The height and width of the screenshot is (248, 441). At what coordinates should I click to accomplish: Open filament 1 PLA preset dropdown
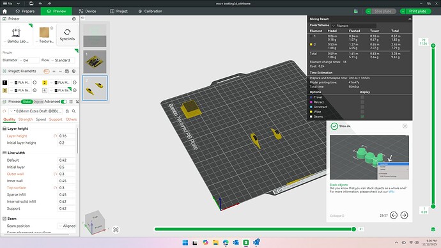click(x=20, y=82)
